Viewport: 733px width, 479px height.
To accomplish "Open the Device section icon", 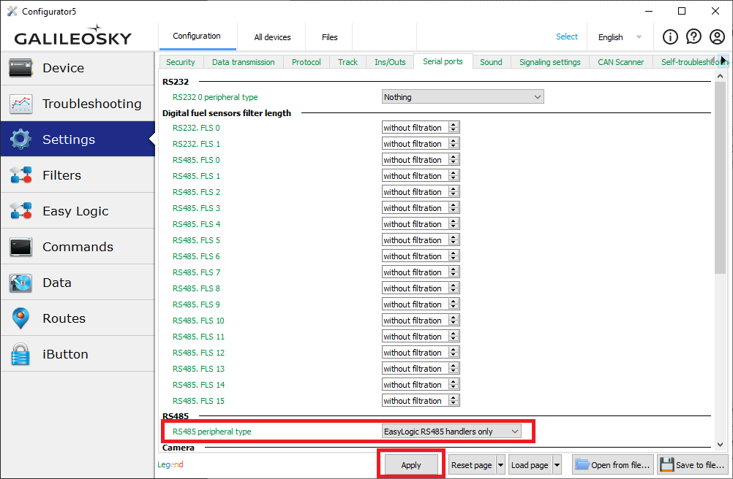I will point(20,68).
